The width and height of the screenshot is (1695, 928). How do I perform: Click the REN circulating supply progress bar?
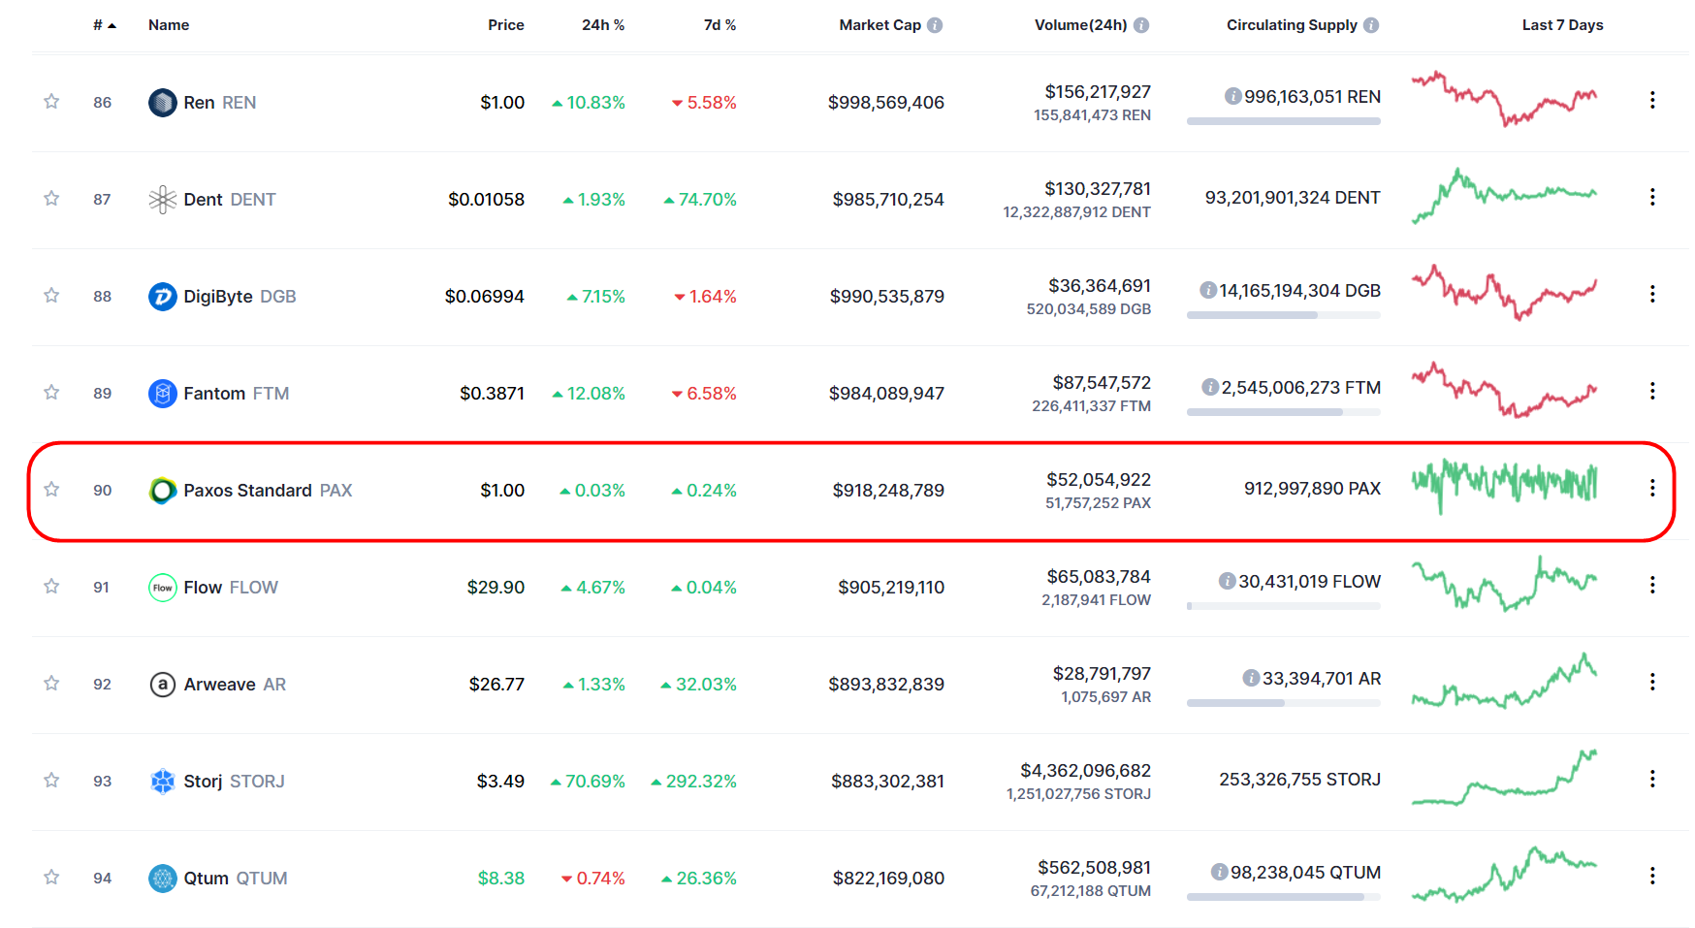click(x=1284, y=121)
